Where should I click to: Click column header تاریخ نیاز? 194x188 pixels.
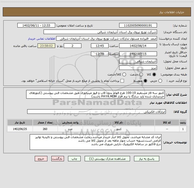(x=20, y=123)
